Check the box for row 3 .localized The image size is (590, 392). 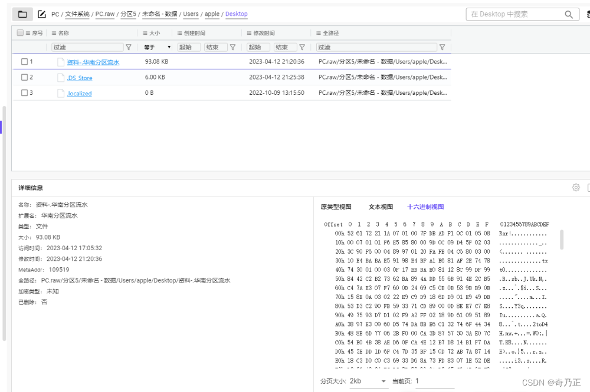24,92
